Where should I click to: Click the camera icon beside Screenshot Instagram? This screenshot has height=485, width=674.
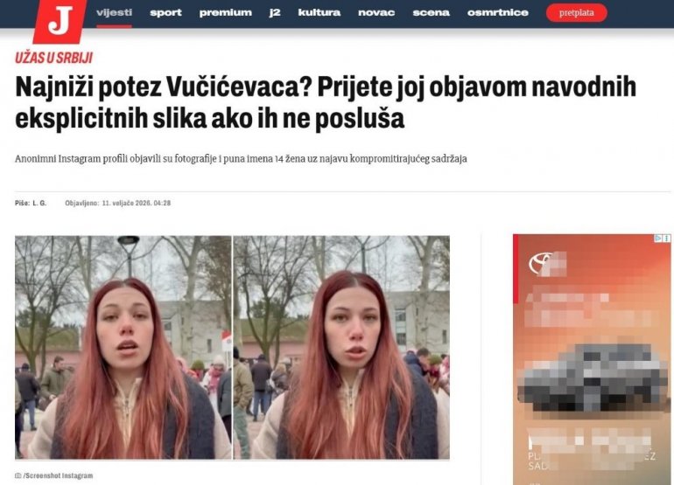[x=18, y=475]
